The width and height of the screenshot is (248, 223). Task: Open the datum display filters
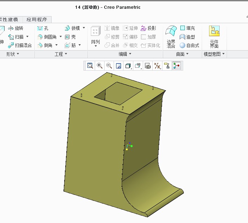click(157, 66)
